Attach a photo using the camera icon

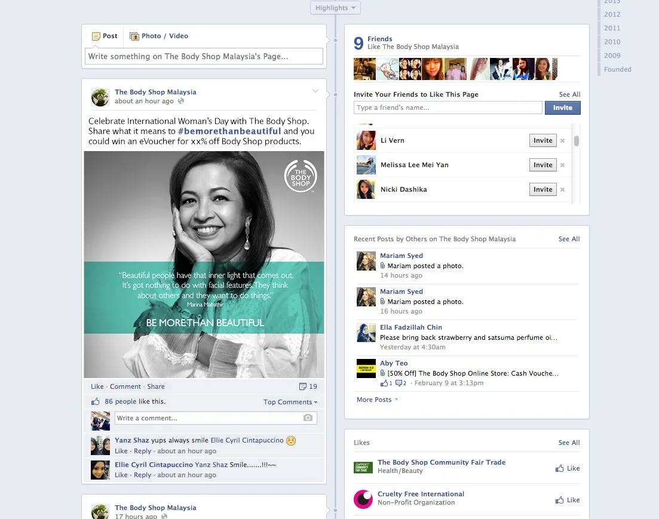click(x=308, y=417)
